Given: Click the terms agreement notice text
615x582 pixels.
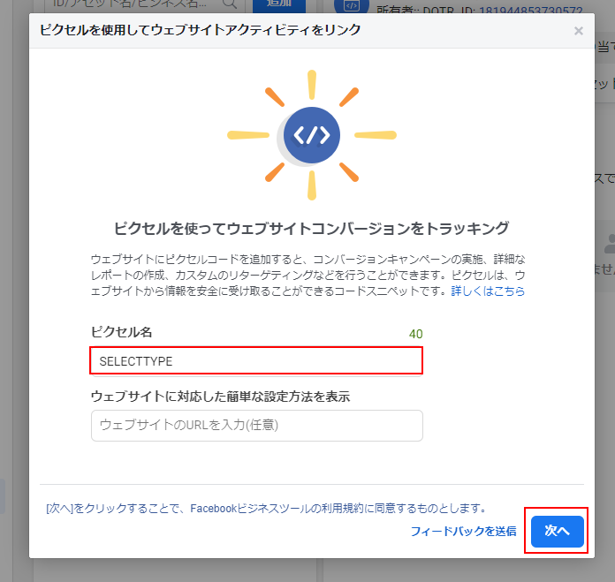Looking at the screenshot, I should [265, 509].
